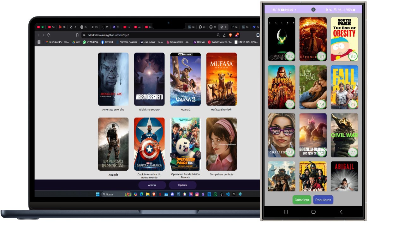Open the Brave Rewards triangle icon
Image resolution: width=404 pixels, height=249 pixels.
pyautogui.click(x=236, y=35)
